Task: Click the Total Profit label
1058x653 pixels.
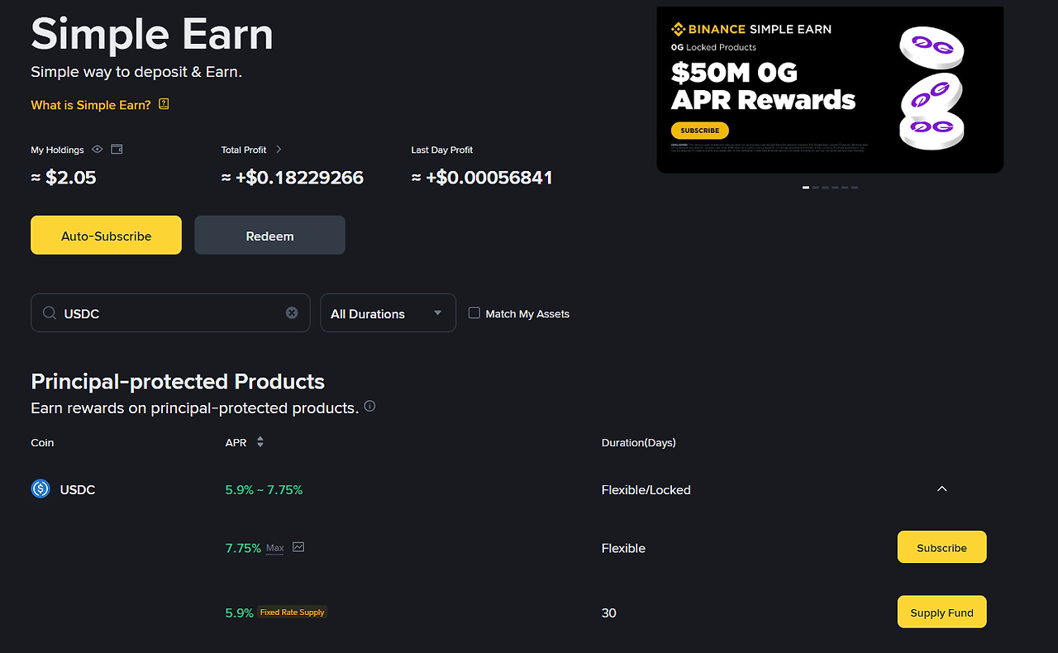Action: pyautogui.click(x=244, y=150)
